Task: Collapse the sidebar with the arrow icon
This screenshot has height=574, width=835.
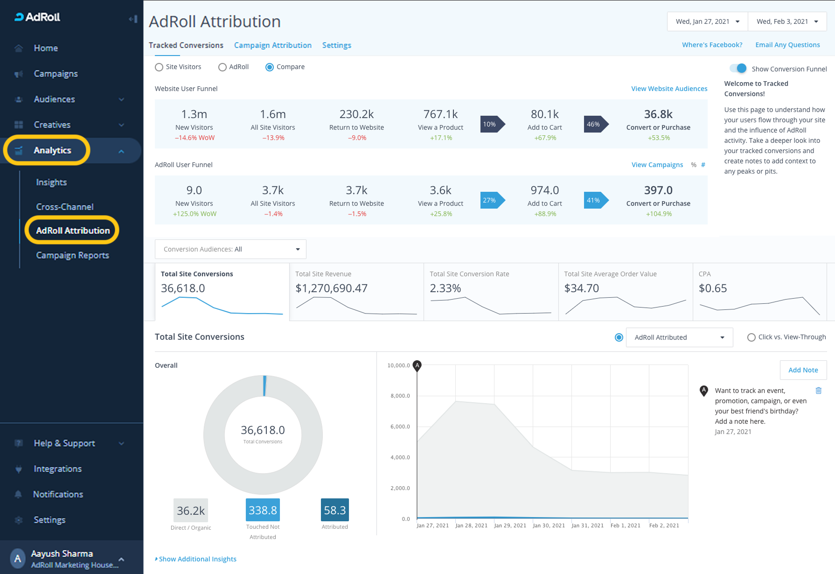Action: pyautogui.click(x=133, y=19)
